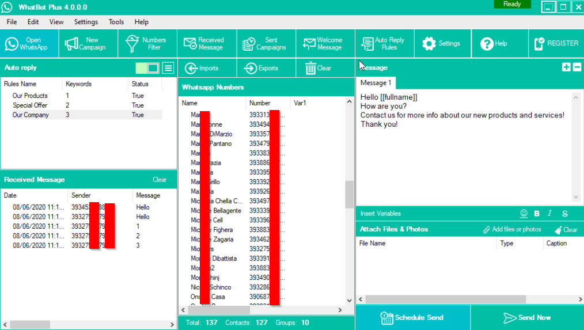Open Received Message panel

207,44
